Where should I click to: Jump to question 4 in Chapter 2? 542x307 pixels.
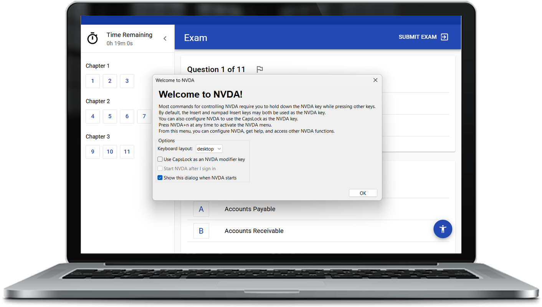(93, 116)
